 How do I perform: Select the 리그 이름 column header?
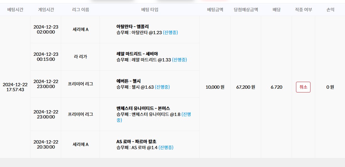coord(80,10)
